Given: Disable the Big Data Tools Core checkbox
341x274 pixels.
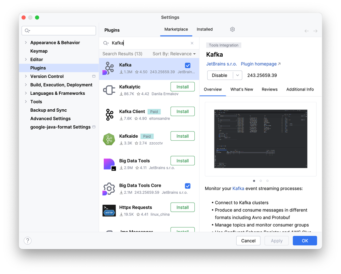Looking at the screenshot, I should pyautogui.click(x=188, y=186).
